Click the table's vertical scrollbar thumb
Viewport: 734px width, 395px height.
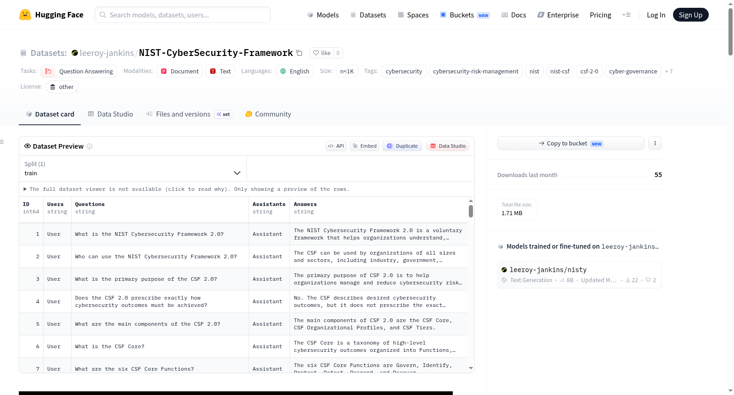coord(471,211)
